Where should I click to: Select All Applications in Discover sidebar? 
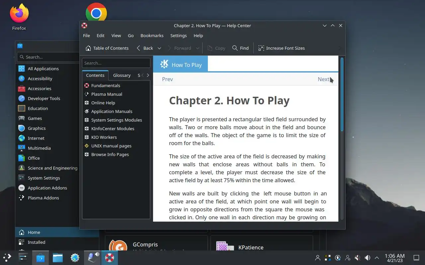[x=43, y=69]
